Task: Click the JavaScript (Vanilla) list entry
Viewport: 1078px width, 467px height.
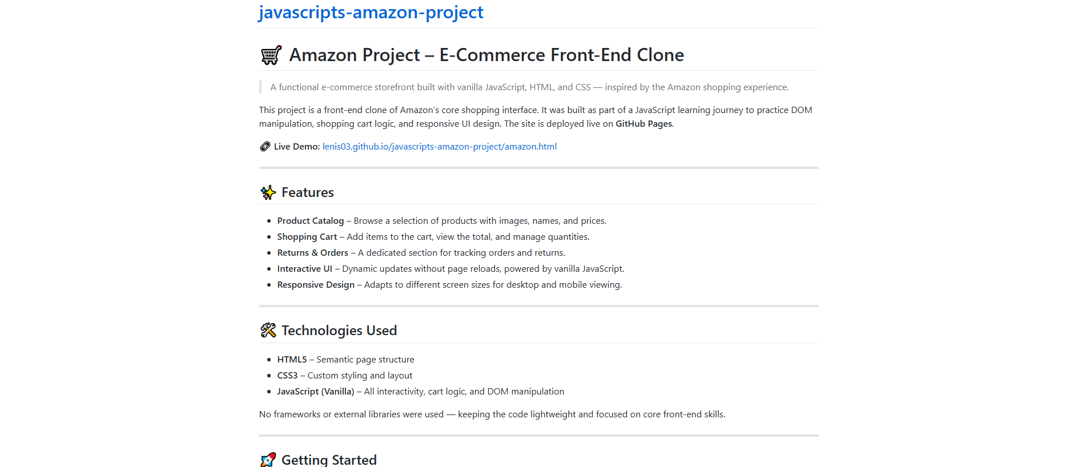Action: click(x=421, y=392)
